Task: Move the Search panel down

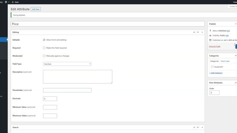Action: (x=198, y=127)
